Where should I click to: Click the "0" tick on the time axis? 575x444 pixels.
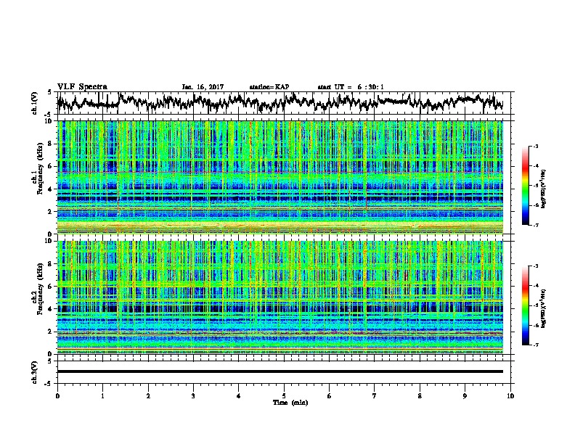(x=57, y=396)
